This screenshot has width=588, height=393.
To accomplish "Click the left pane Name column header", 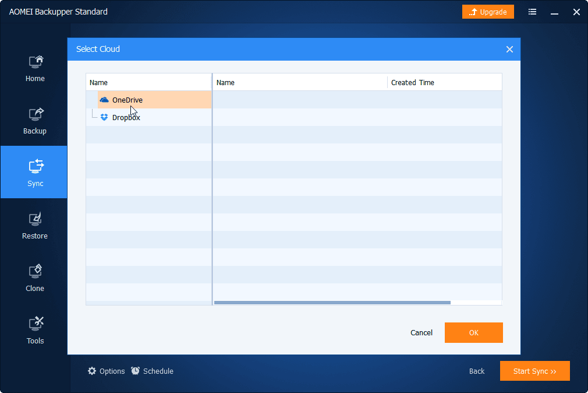I will (x=149, y=82).
